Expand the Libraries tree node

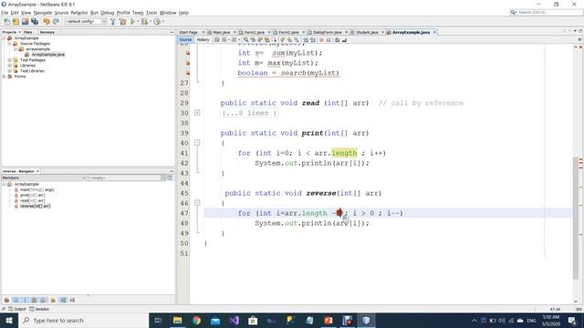point(10,66)
